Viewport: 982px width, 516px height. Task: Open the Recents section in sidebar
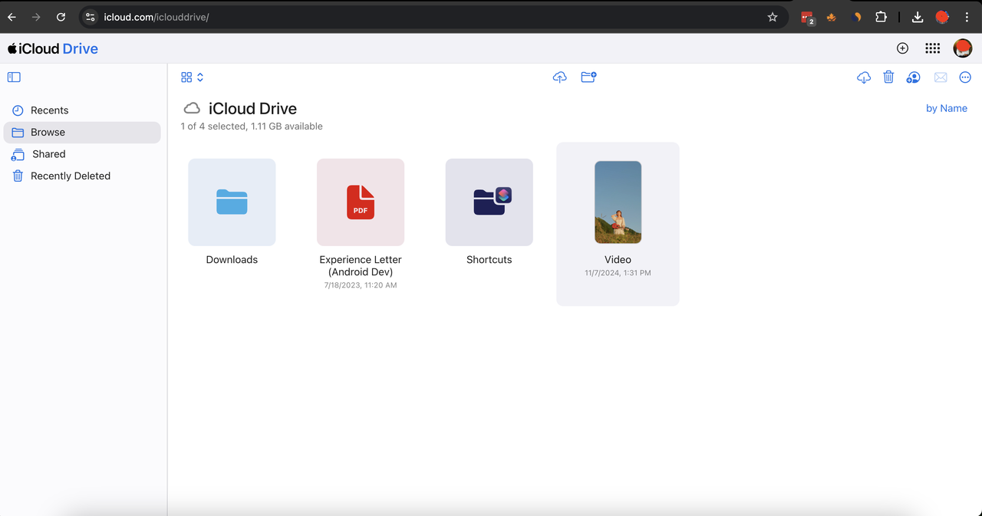tap(49, 110)
